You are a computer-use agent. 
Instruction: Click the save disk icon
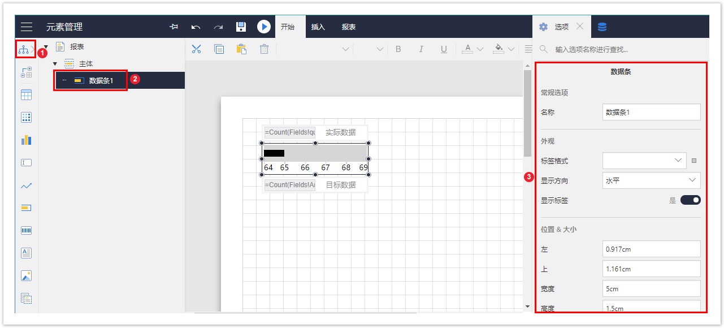pos(241,27)
